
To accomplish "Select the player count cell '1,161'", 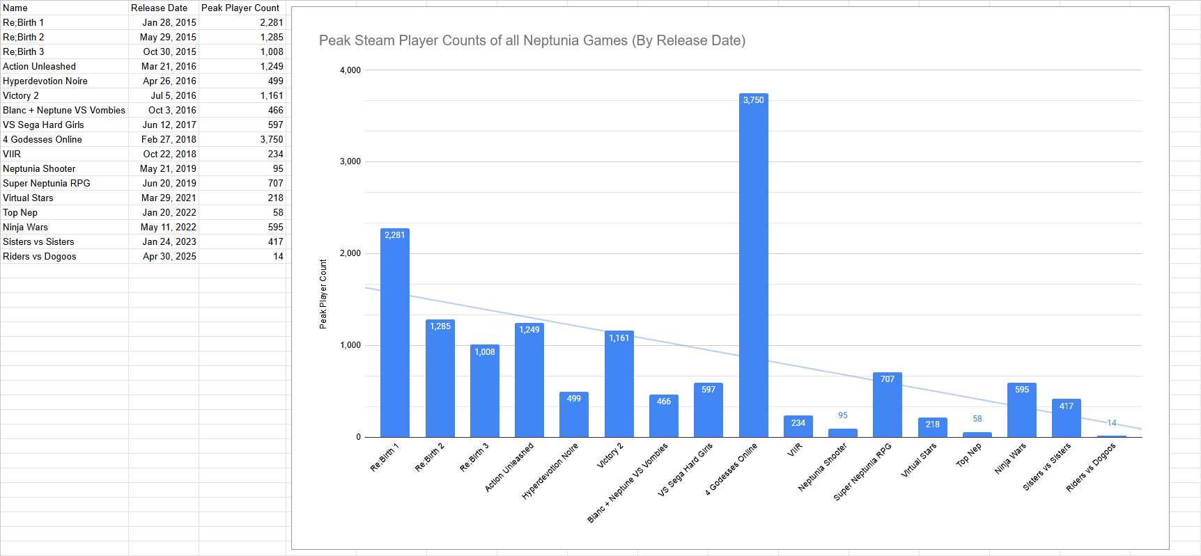I will click(242, 95).
